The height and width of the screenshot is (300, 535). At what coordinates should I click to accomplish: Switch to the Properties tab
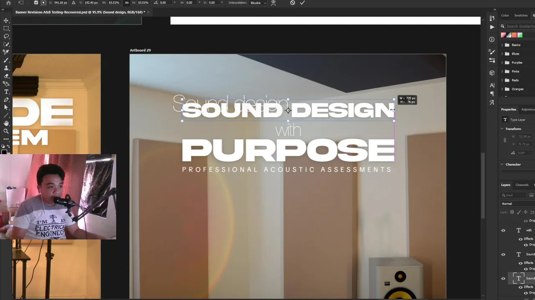(509, 110)
